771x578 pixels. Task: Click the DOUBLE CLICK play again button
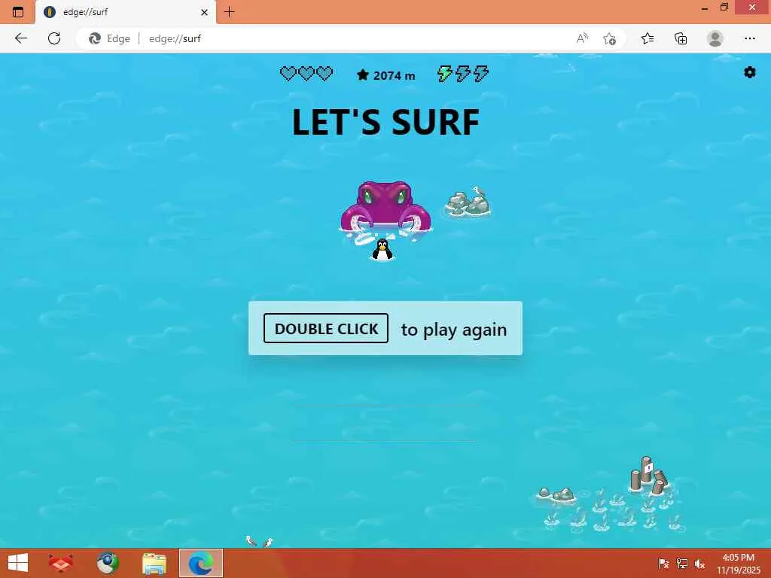point(326,328)
